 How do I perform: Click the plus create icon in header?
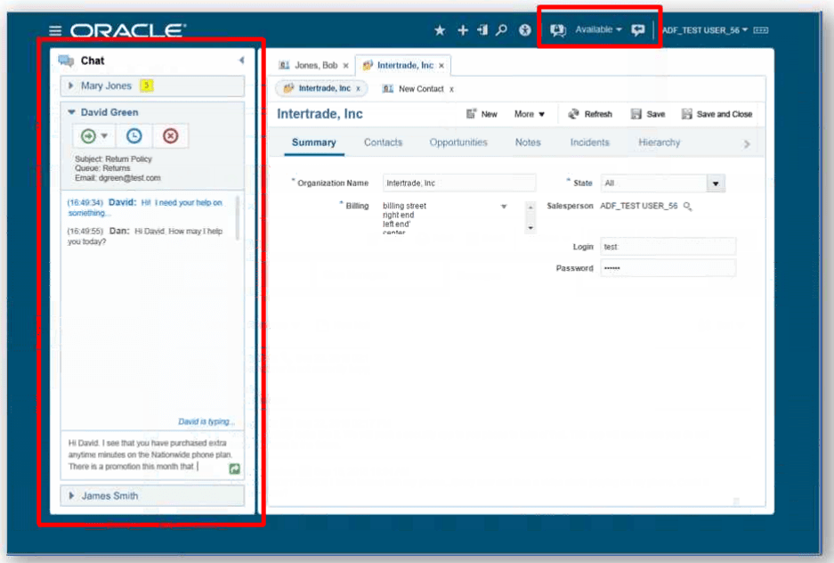463,30
